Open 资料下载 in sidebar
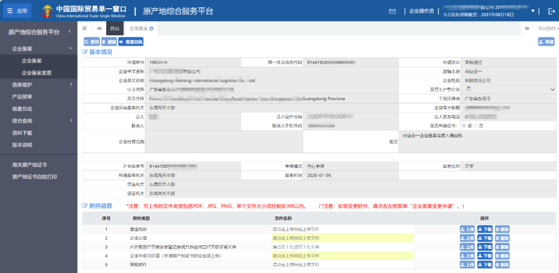 pos(22,133)
